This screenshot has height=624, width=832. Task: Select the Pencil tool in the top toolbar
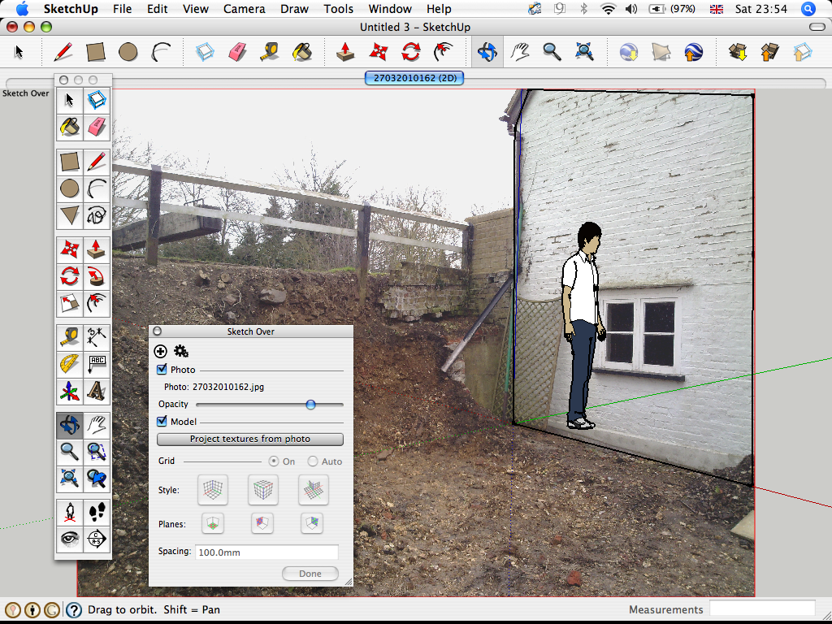pyautogui.click(x=63, y=52)
